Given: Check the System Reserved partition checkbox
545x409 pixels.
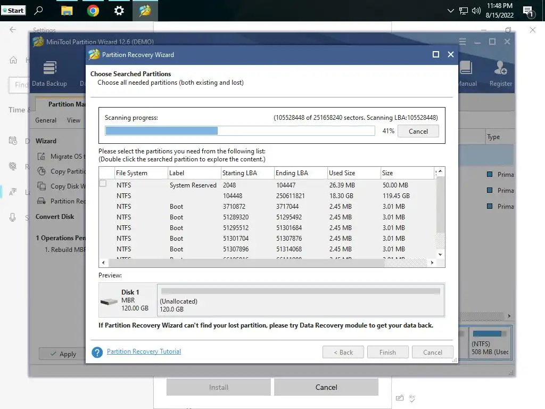Looking at the screenshot, I should coord(103,183).
